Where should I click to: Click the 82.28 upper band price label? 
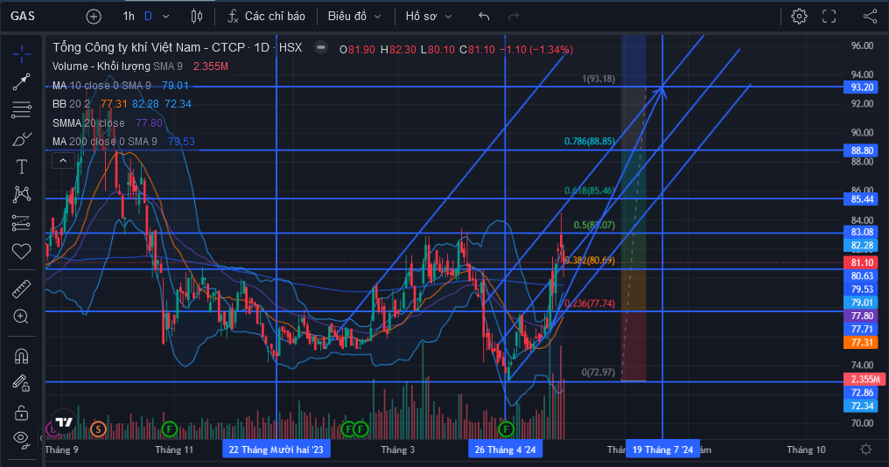[861, 246]
